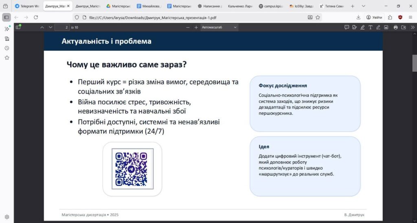Select the PDF highlight tool
Screen dimensions: 417x223
362,27
